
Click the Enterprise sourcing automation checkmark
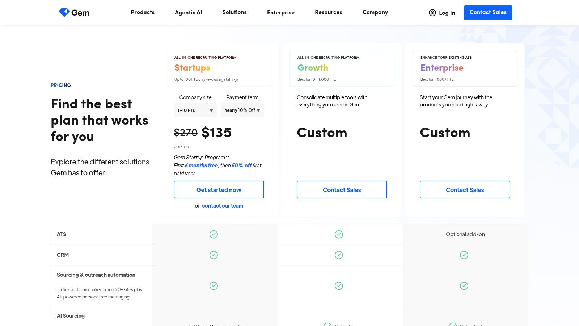point(464,285)
